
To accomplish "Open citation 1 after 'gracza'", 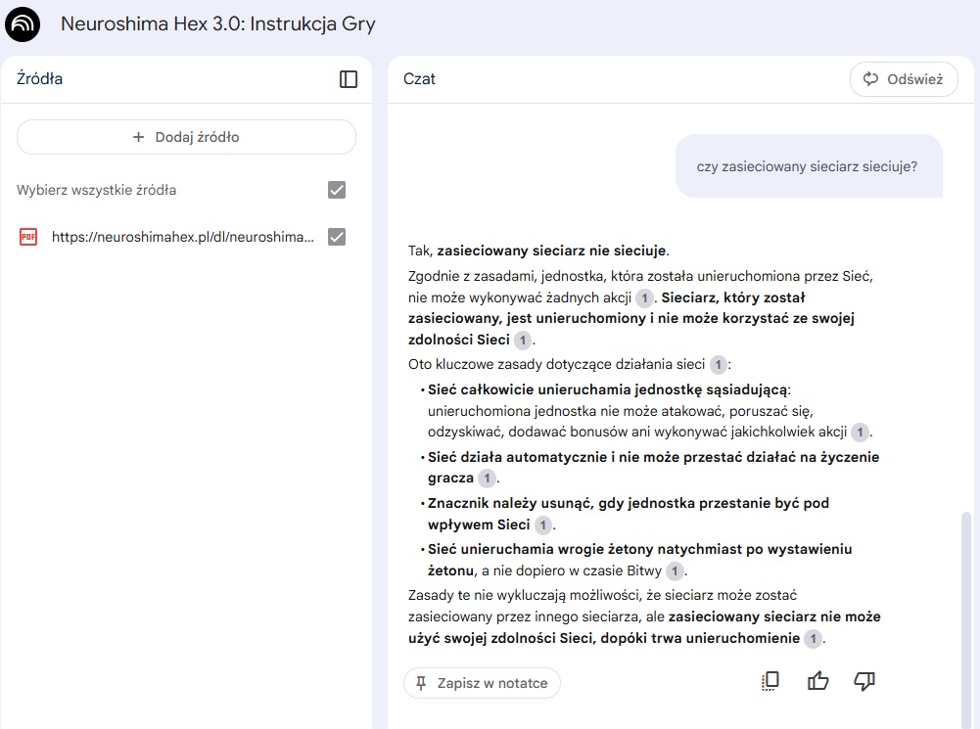I will (x=487, y=478).
